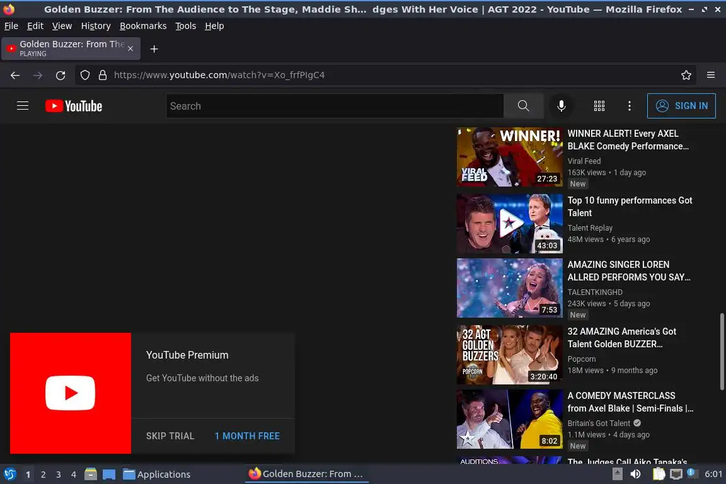
Task: Open the YouTube apps grid
Action: tap(599, 106)
